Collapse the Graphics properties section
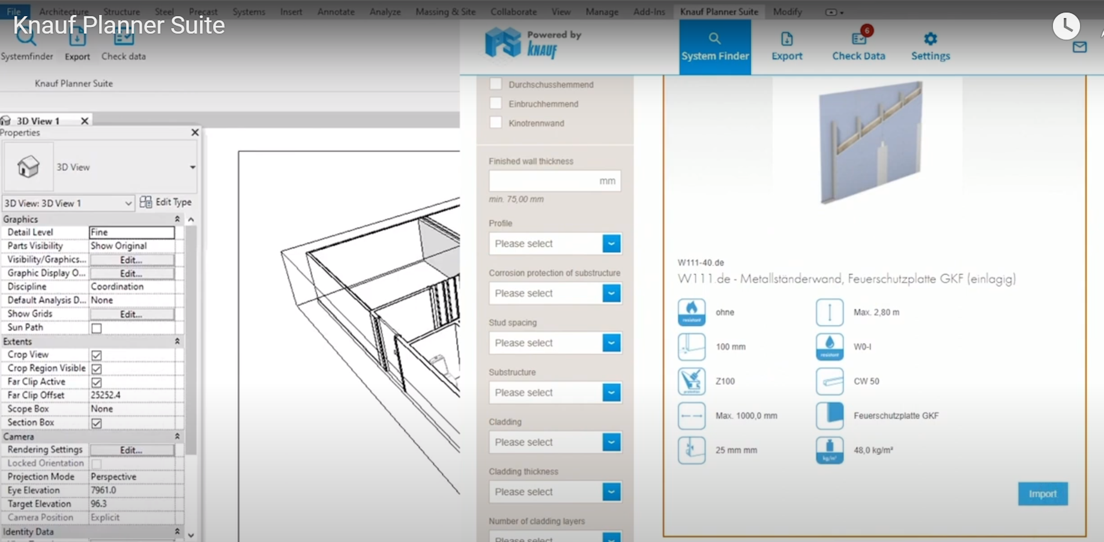 (x=177, y=219)
